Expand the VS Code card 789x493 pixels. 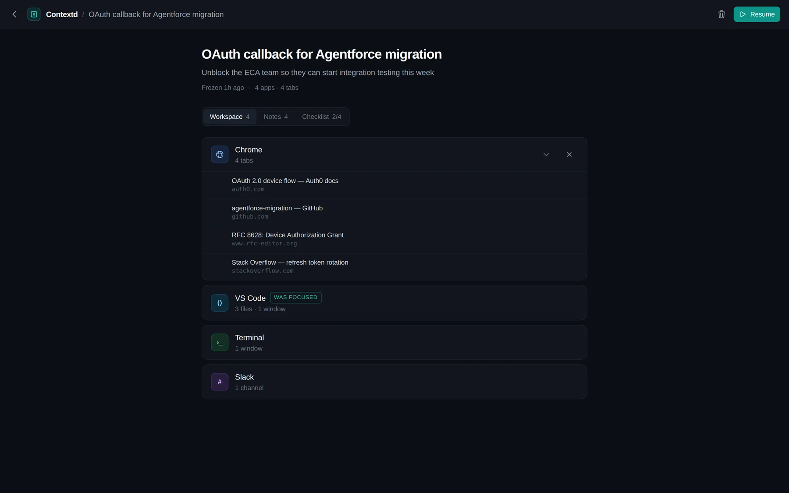[394, 303]
